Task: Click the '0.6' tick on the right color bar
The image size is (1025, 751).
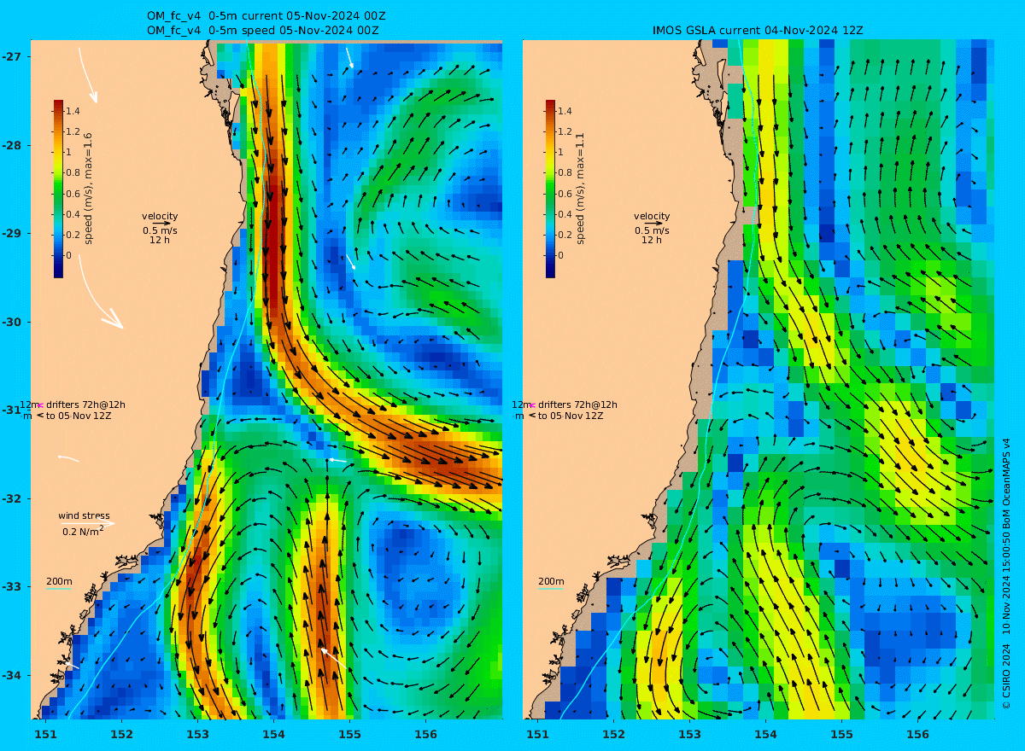Action: (x=565, y=194)
